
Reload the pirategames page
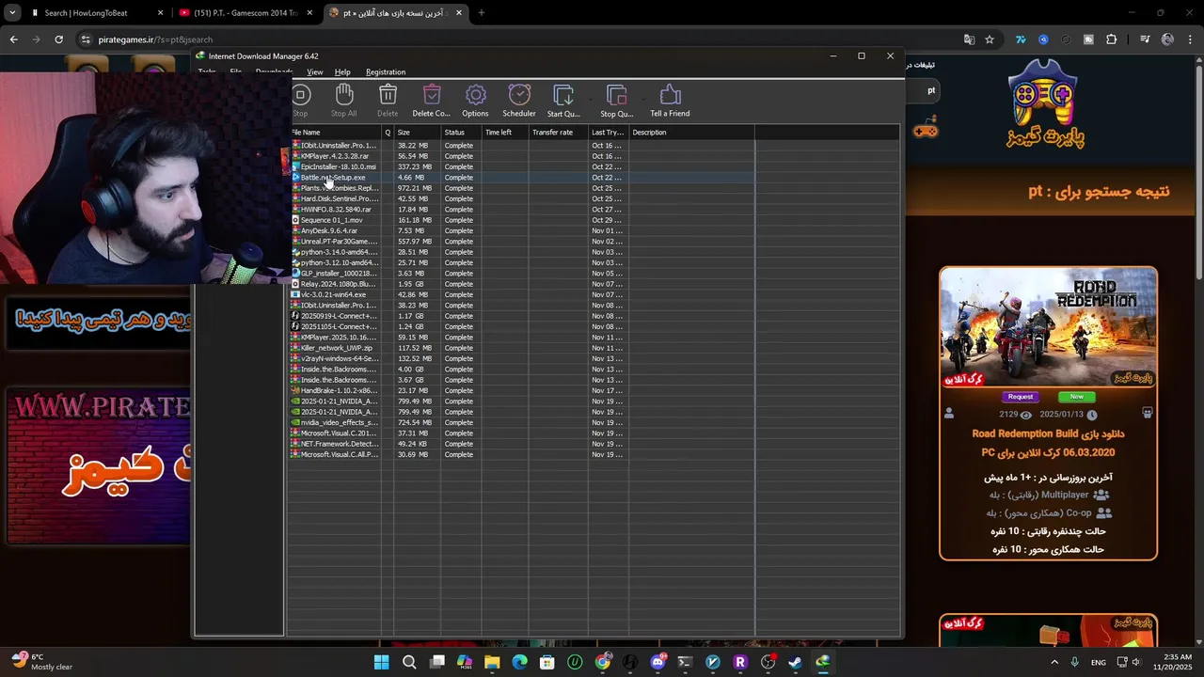(x=58, y=39)
